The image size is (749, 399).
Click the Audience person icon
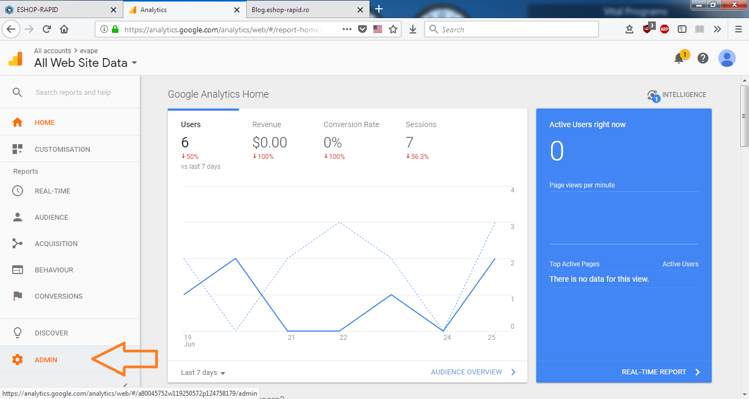point(18,217)
